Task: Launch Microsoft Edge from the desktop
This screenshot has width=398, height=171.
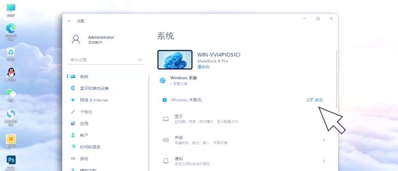Action: click(11, 32)
